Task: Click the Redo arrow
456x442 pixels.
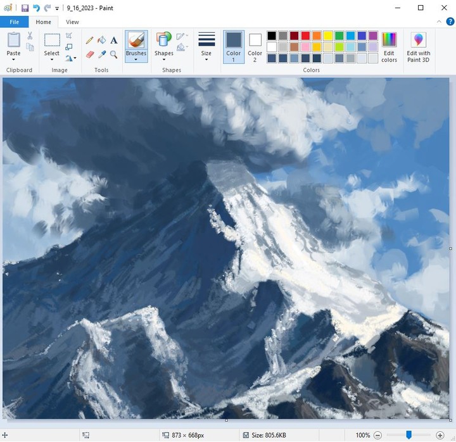Action: point(47,8)
